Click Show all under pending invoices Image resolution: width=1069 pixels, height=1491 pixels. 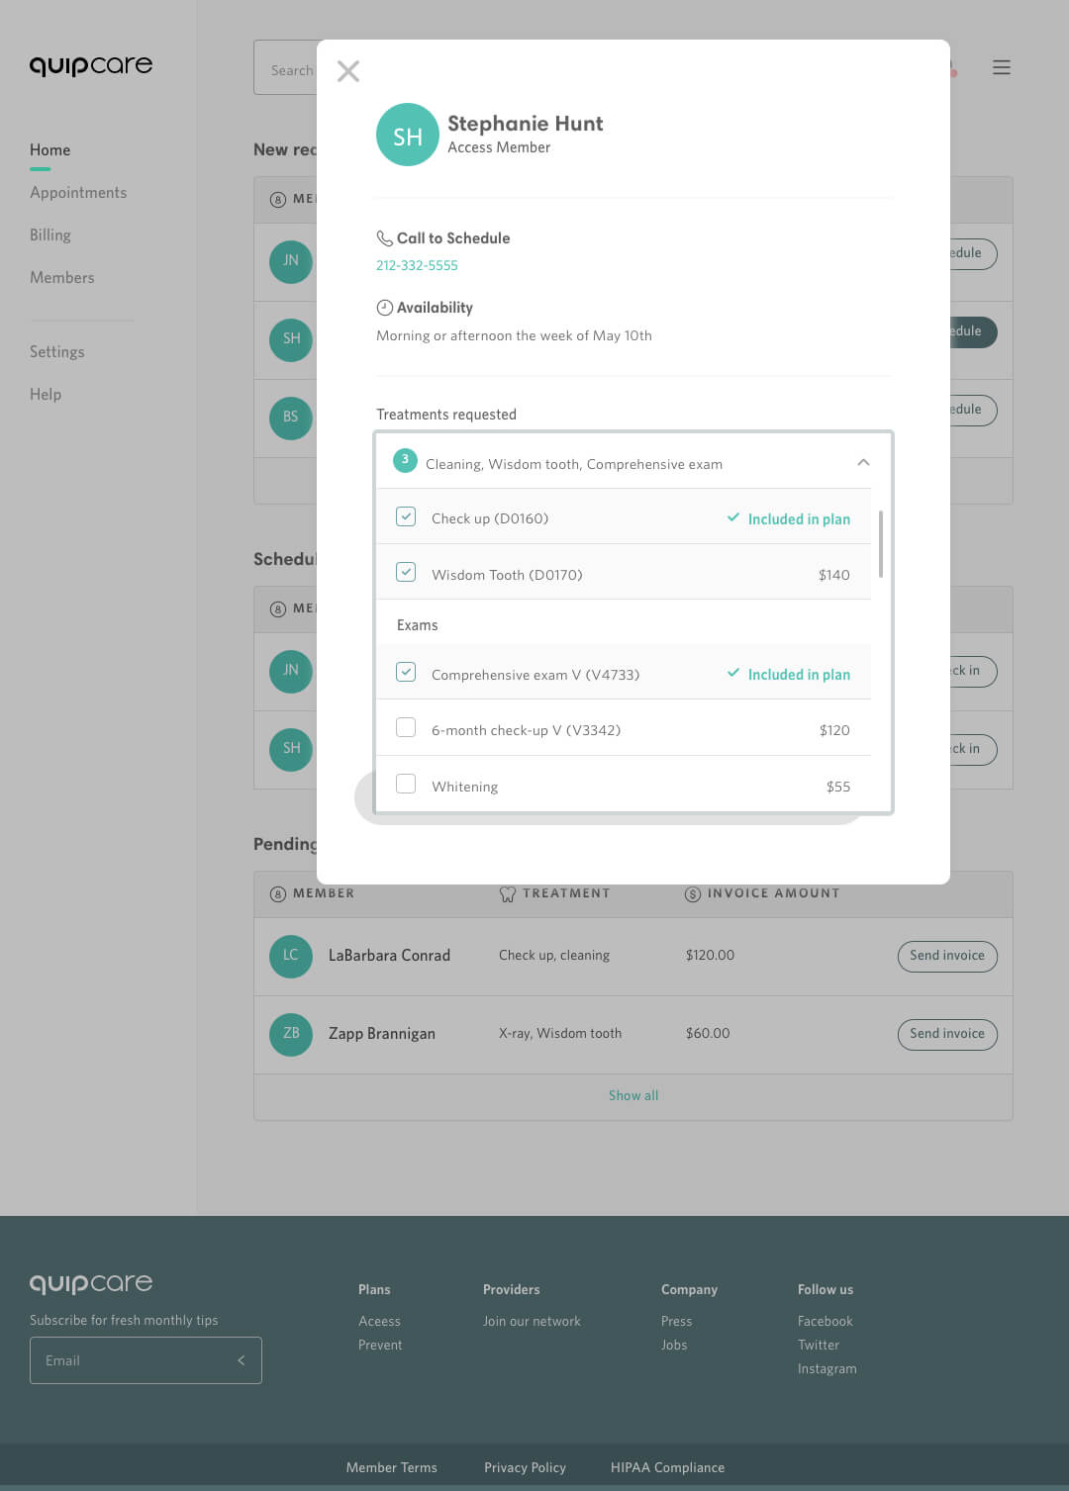(x=633, y=1096)
